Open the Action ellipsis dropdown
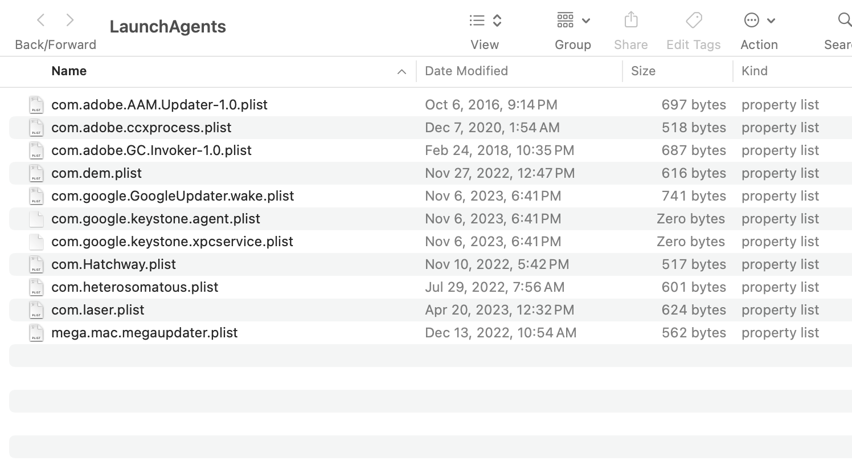The width and height of the screenshot is (852, 465). tap(759, 21)
